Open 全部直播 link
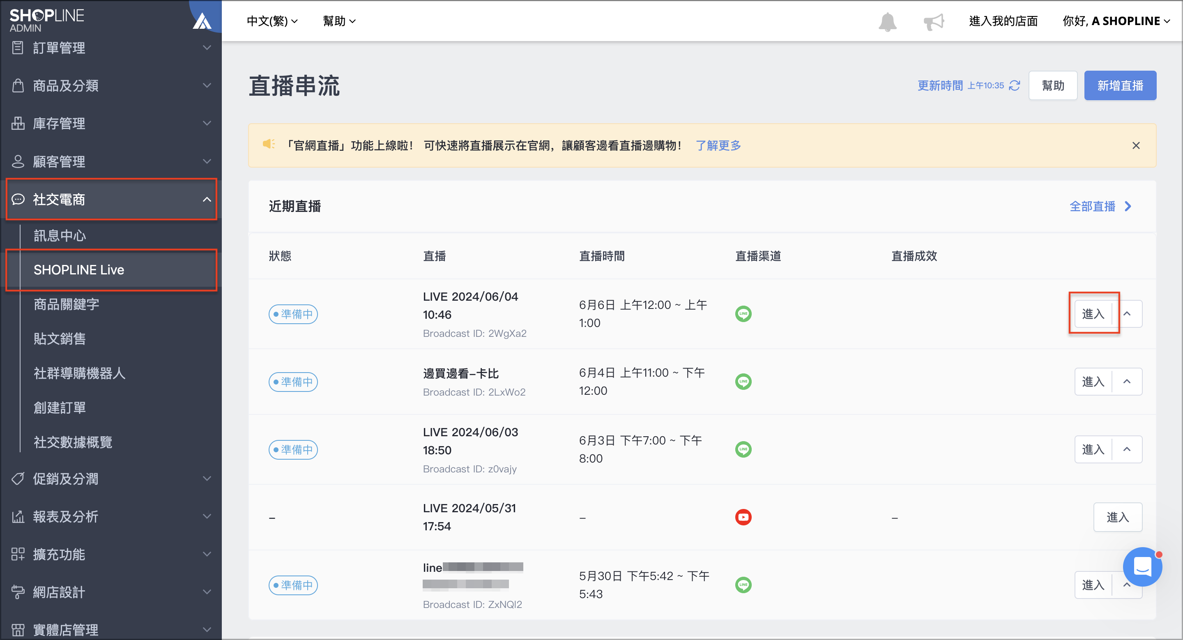Viewport: 1183px width, 640px height. [1100, 206]
